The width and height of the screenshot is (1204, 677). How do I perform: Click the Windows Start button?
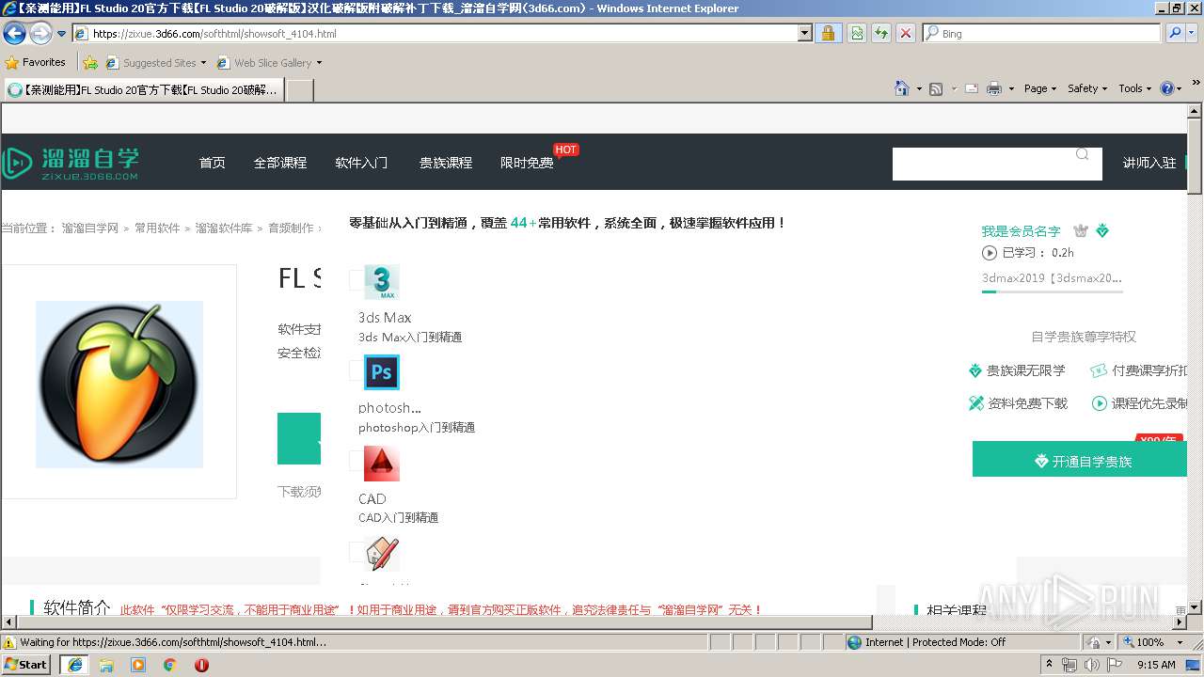(26, 665)
